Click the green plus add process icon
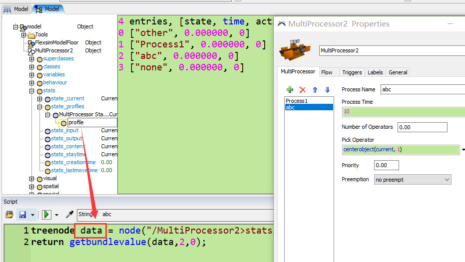Image resolution: width=465 pixels, height=262 pixels. [x=290, y=90]
